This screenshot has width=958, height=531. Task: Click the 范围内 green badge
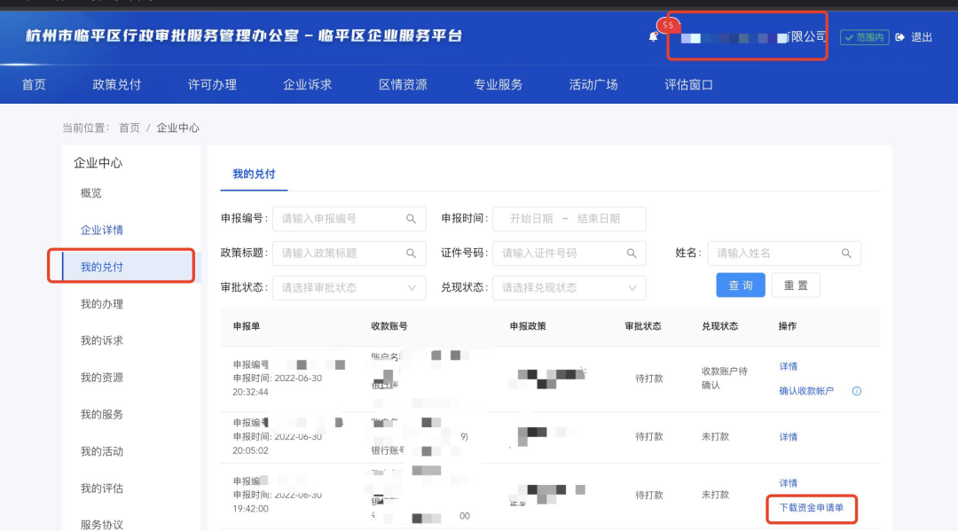click(865, 37)
